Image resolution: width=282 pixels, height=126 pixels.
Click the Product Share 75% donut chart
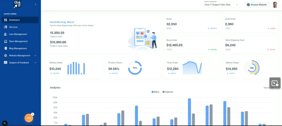pos(135,68)
